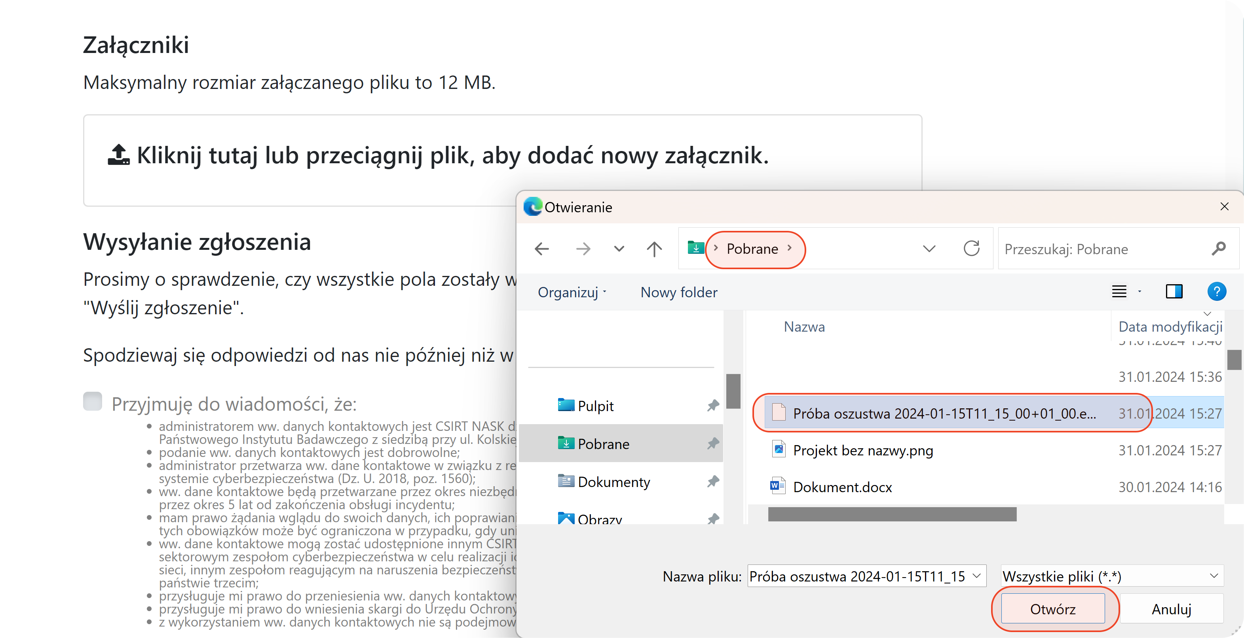
Task: Click the navigation pane scrollbar thumb
Action: tap(733, 391)
